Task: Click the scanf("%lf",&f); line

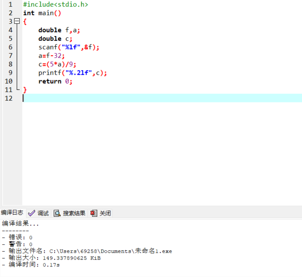Action: (x=69, y=47)
